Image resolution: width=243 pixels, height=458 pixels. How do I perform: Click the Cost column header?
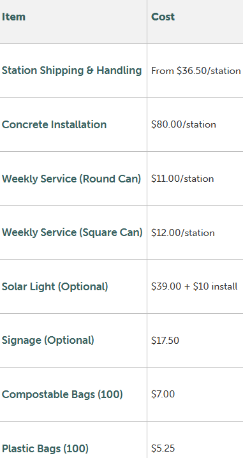click(163, 17)
